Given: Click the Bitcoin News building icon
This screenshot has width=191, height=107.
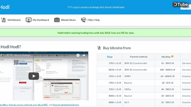Looking at the screenshot, I should coord(57,20).
